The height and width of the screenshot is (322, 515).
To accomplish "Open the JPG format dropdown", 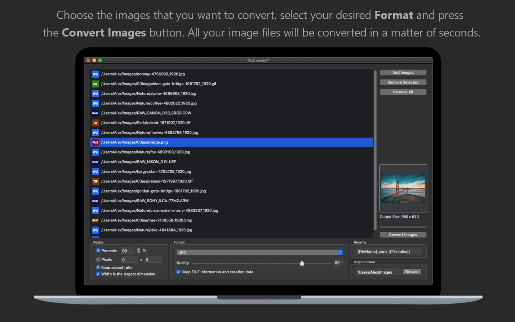I will (x=259, y=253).
